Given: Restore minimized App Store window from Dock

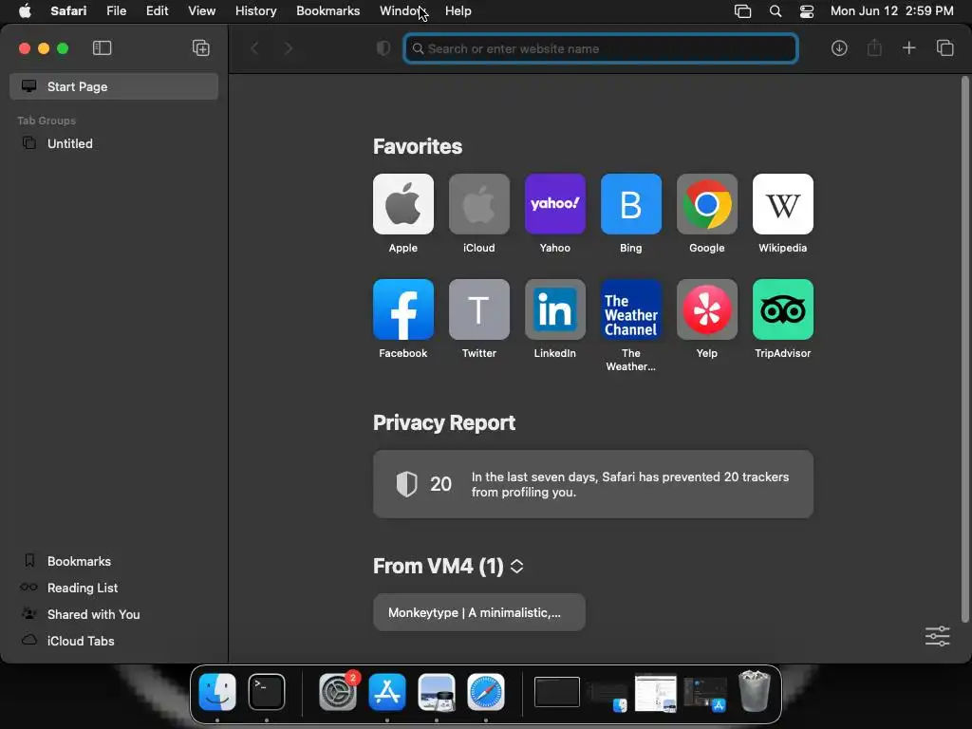Looking at the screenshot, I should click(x=705, y=693).
